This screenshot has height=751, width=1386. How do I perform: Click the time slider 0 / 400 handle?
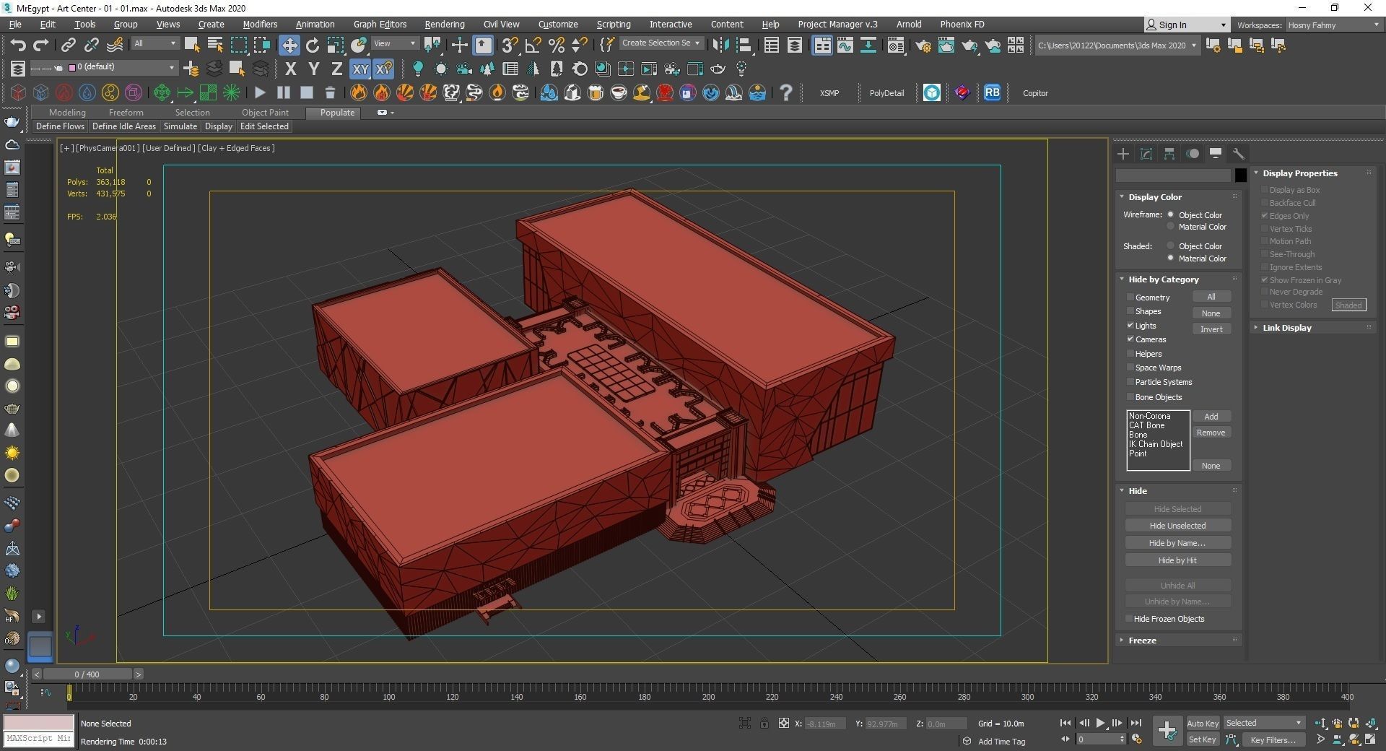tap(87, 674)
